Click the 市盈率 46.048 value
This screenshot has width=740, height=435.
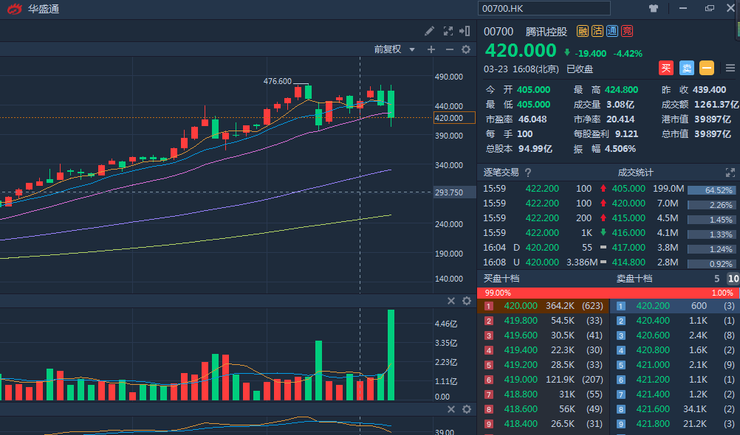click(532, 119)
